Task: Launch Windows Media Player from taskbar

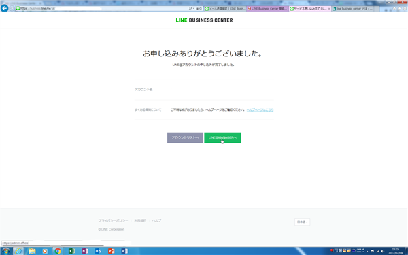Action: point(45,251)
